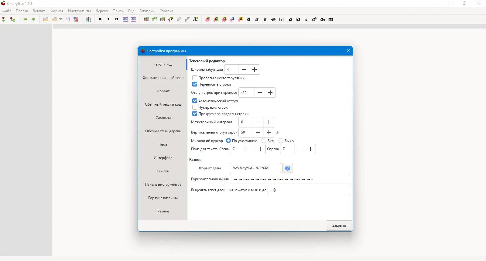The image size is (486, 261).
Task: Open the 'Закладки' menu
Action: tap(147, 11)
